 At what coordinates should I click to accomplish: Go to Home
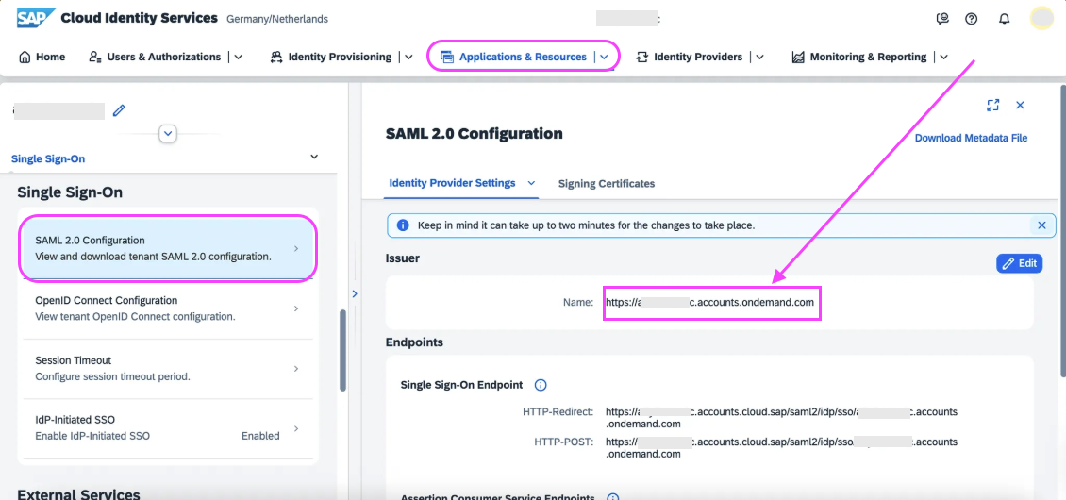pos(42,58)
